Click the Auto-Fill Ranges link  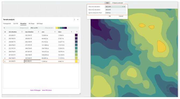click(x=35, y=90)
